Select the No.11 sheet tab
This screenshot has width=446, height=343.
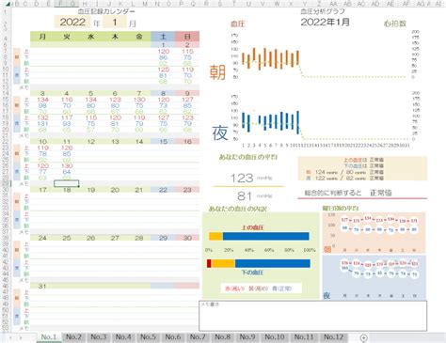pos(304,337)
